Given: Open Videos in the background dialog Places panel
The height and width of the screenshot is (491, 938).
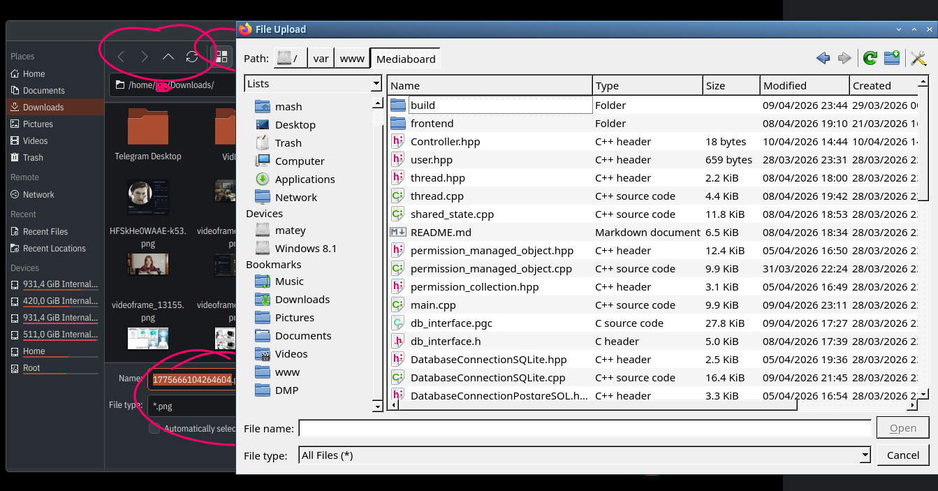Looking at the screenshot, I should [54, 140].
